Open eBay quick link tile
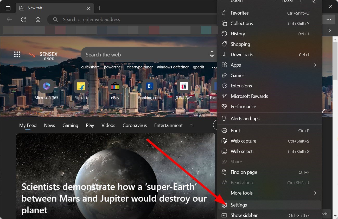 115,90
